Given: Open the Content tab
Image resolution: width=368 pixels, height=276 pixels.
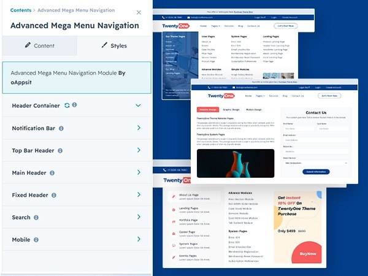Looking at the screenshot, I should tap(39, 45).
